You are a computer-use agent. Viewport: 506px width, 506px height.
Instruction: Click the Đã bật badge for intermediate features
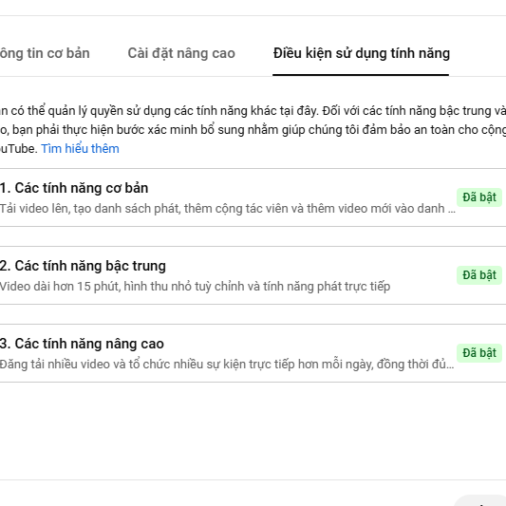[479, 275]
